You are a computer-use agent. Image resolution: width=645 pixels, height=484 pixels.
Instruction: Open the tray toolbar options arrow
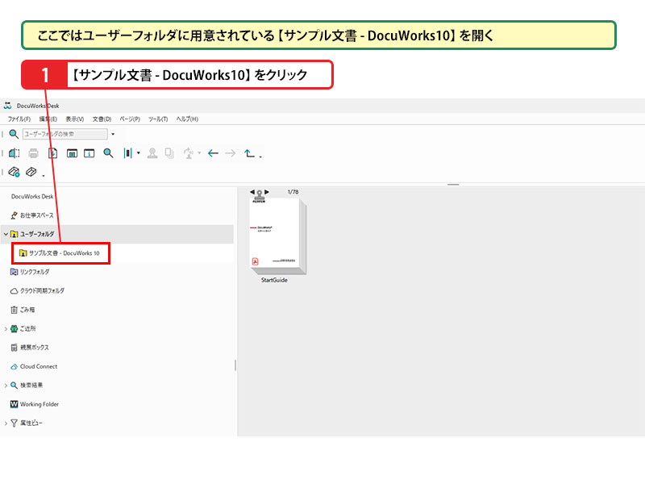[x=44, y=176]
